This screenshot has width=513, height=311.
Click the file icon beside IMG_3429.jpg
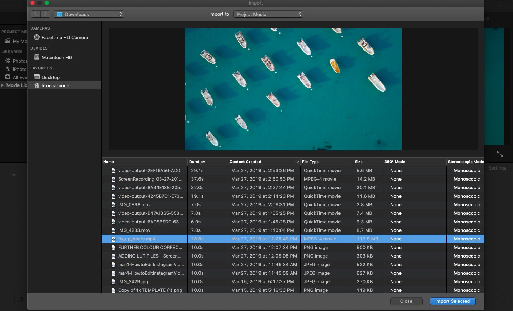tap(114, 282)
